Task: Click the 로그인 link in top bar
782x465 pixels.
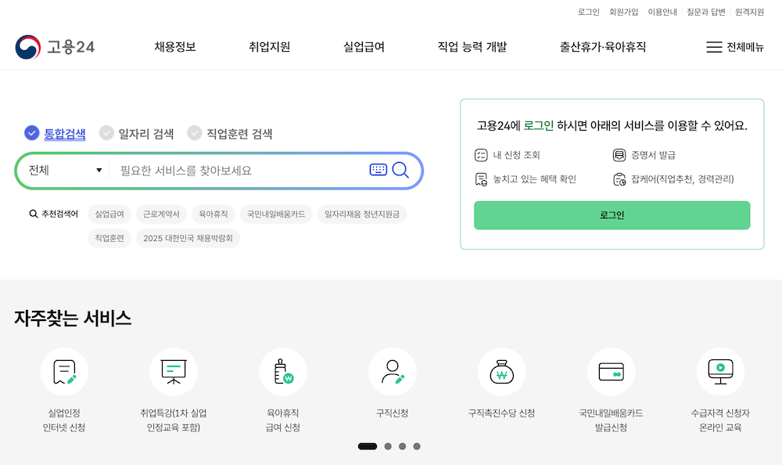Action: (589, 12)
